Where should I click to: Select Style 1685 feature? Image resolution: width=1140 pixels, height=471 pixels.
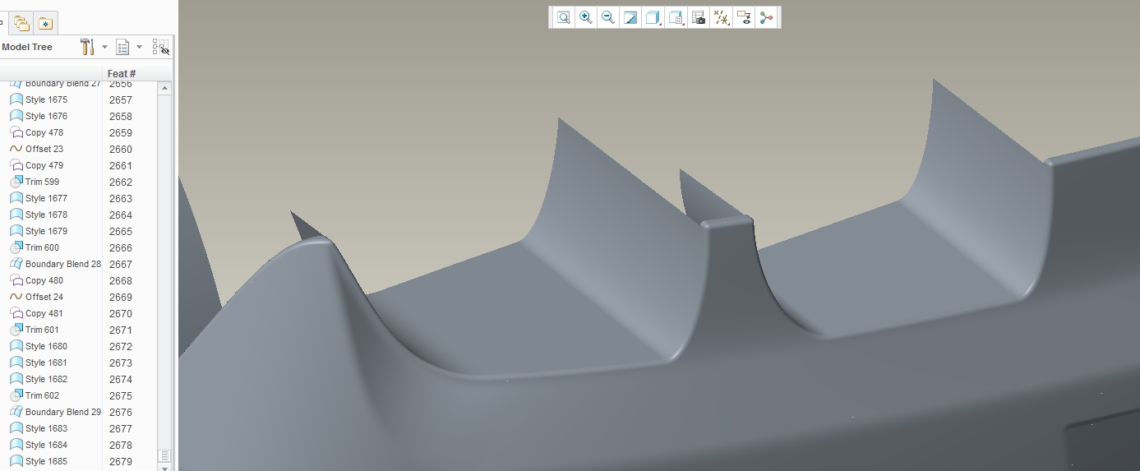(46, 461)
